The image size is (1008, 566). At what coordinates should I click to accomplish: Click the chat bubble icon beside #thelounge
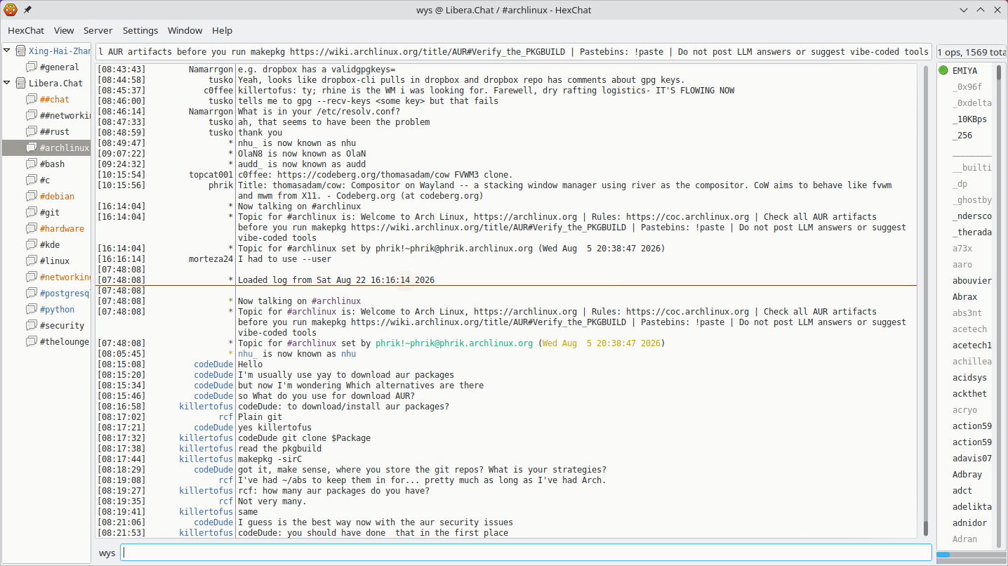click(32, 341)
